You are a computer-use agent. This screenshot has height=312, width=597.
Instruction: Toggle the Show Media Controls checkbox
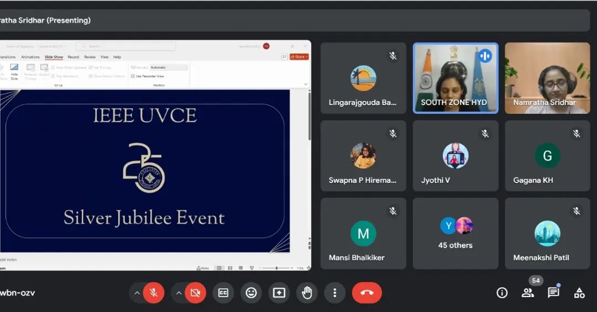(91, 76)
